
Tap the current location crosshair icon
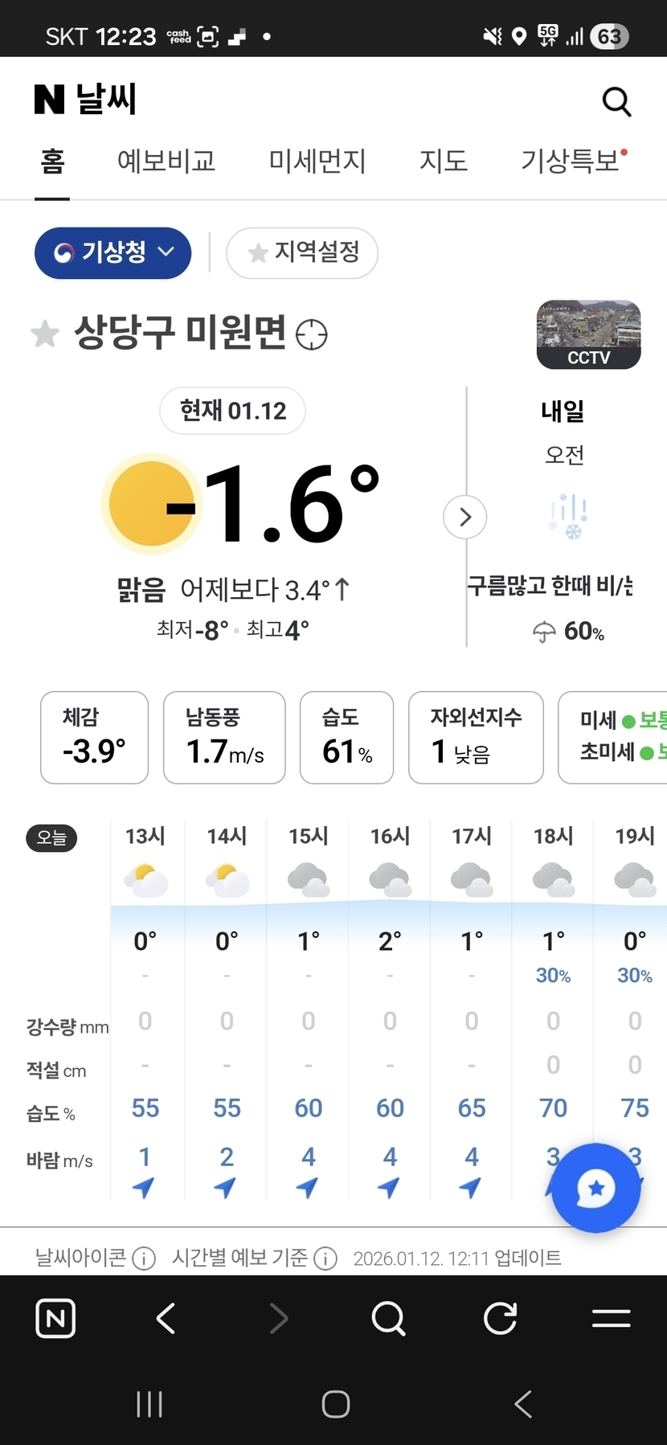coord(312,334)
